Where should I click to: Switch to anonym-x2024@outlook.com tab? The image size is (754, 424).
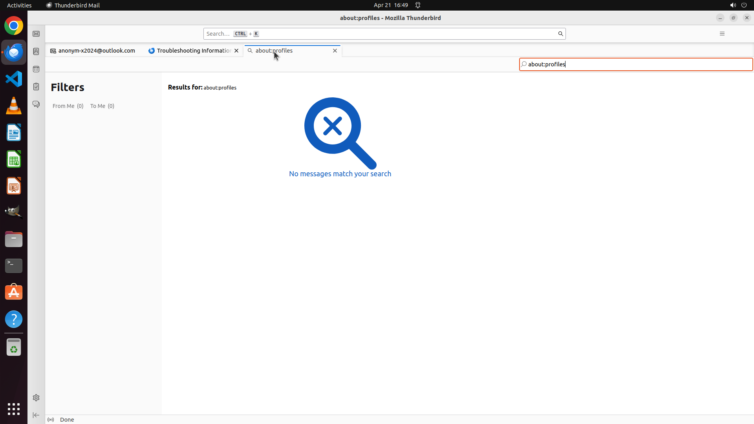coord(96,51)
